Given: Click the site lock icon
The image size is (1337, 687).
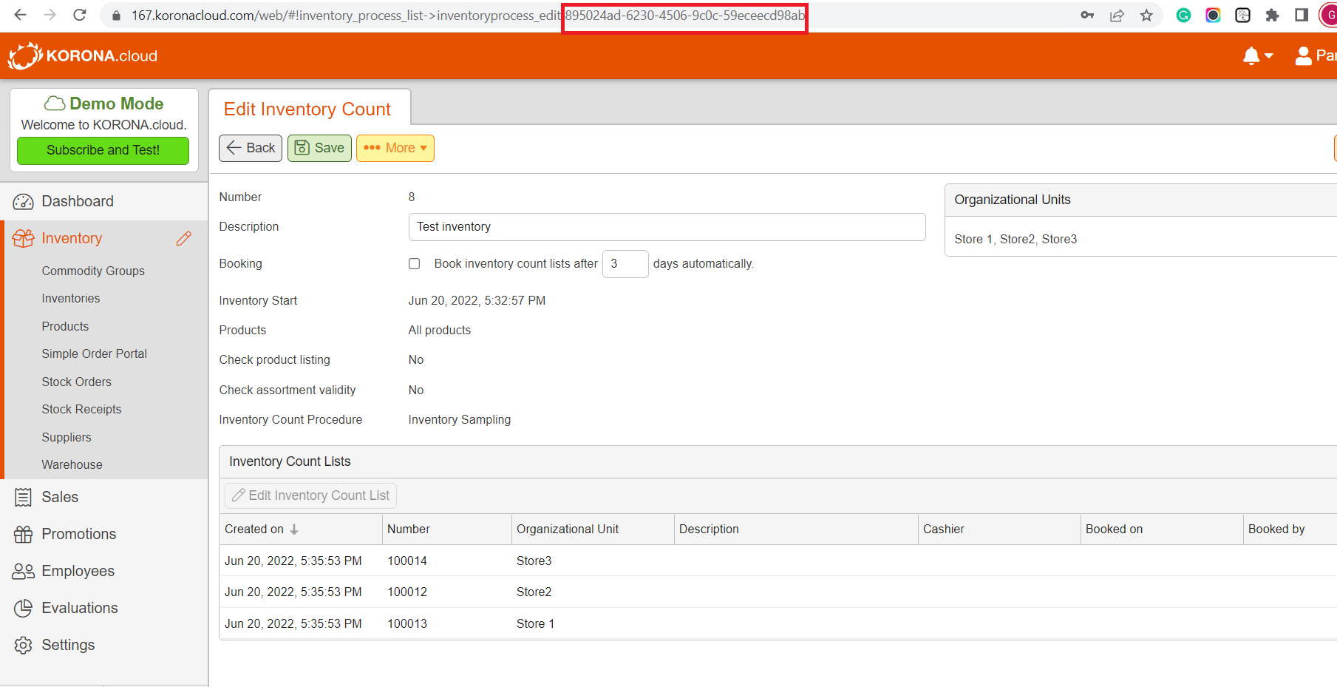Looking at the screenshot, I should pos(116,15).
